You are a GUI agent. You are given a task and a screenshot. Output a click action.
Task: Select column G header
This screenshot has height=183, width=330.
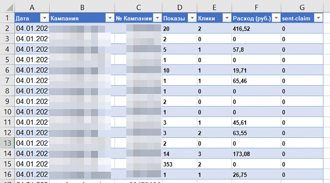click(x=302, y=7)
